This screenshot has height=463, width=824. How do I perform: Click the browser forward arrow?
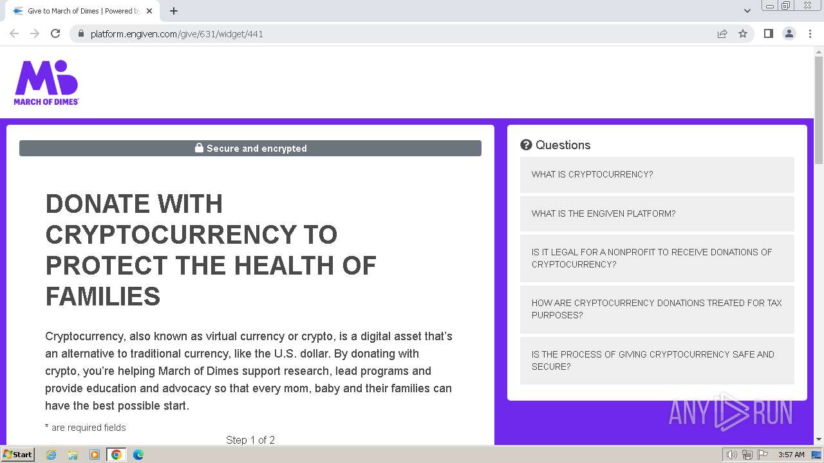pyautogui.click(x=35, y=33)
